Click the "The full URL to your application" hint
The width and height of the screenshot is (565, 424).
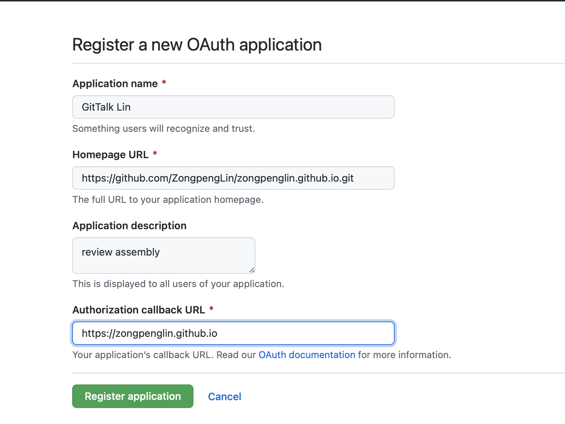tap(168, 200)
